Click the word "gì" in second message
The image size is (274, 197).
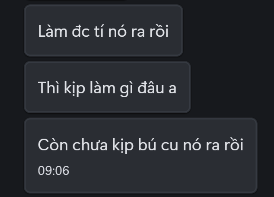point(126,89)
